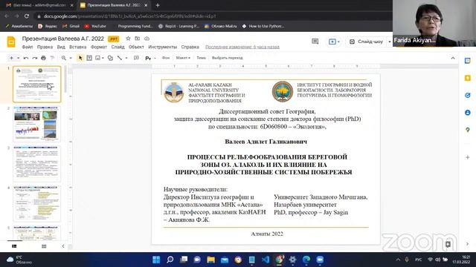Click the Тема theme button
Screen dimensions: 476x267
201,58
